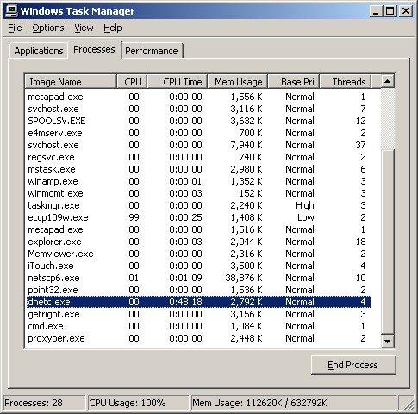Open the View menu
418x414 pixels.
tap(84, 28)
